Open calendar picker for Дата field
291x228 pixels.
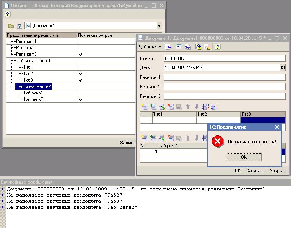(283, 68)
